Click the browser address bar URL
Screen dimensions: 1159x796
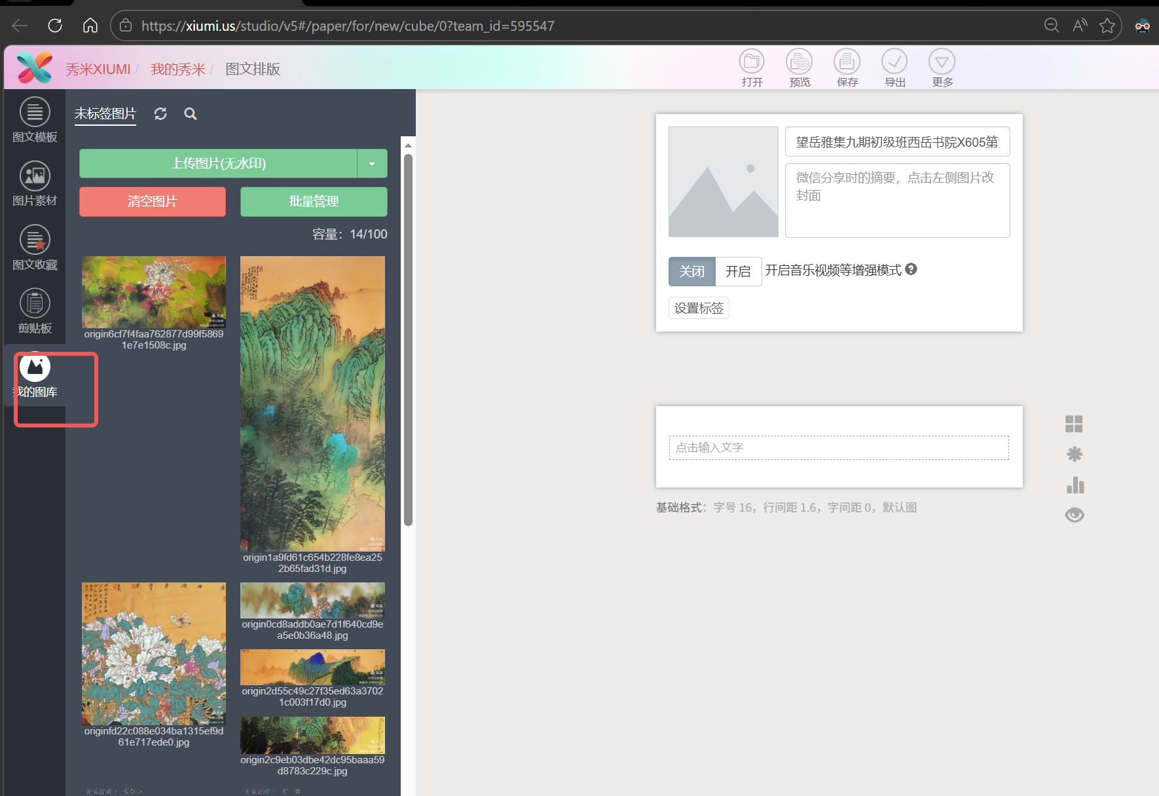[348, 26]
